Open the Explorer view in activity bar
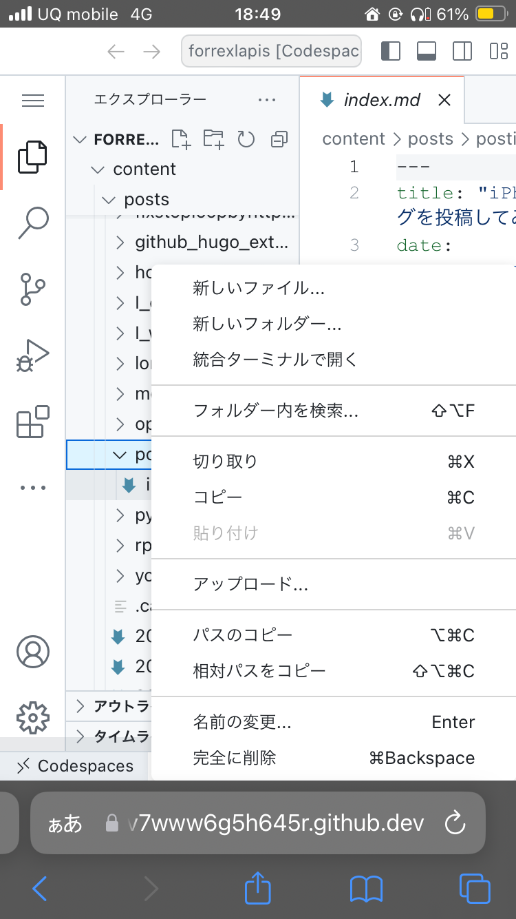 click(x=32, y=157)
